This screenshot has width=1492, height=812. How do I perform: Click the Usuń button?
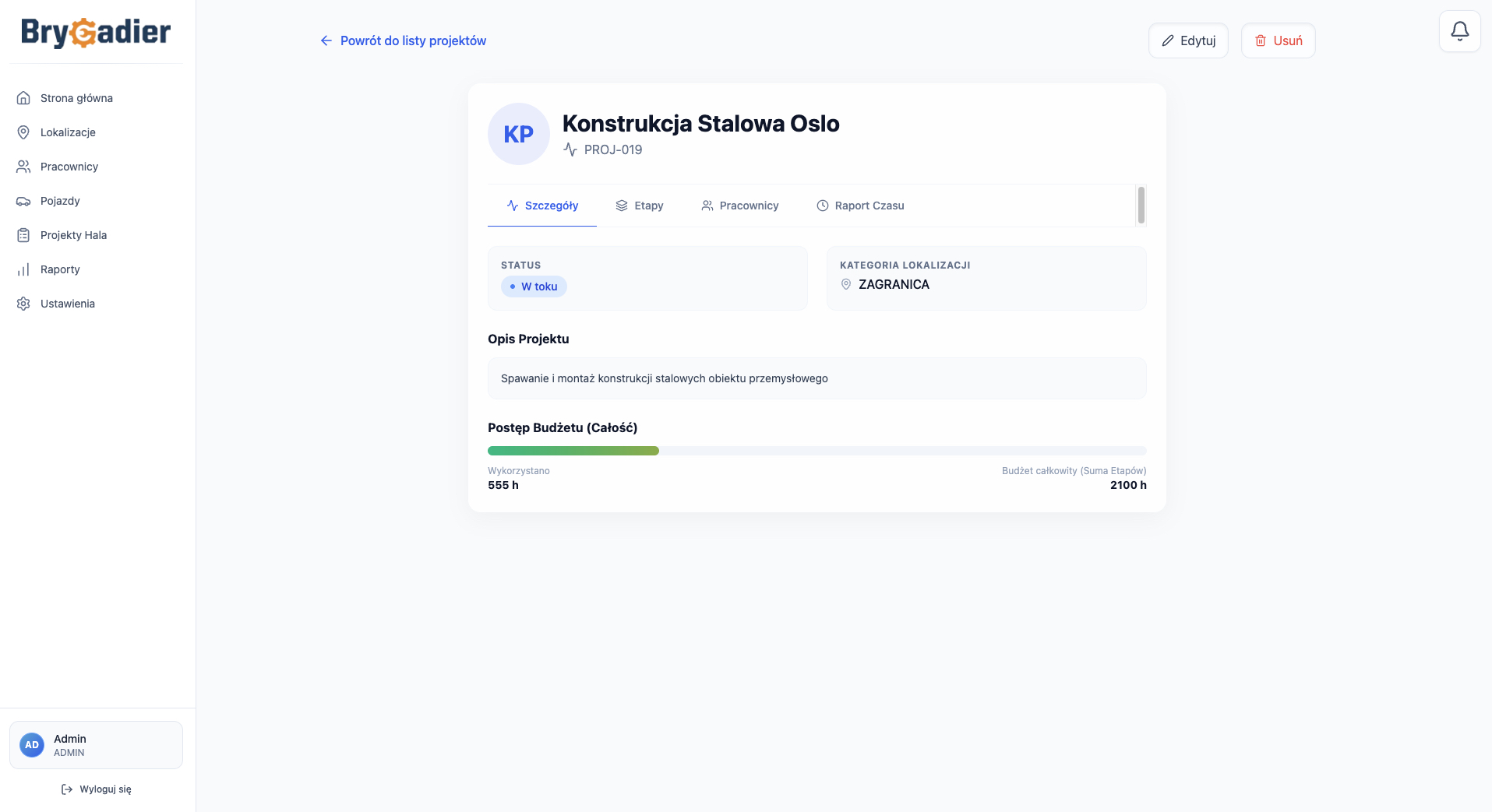coord(1278,40)
